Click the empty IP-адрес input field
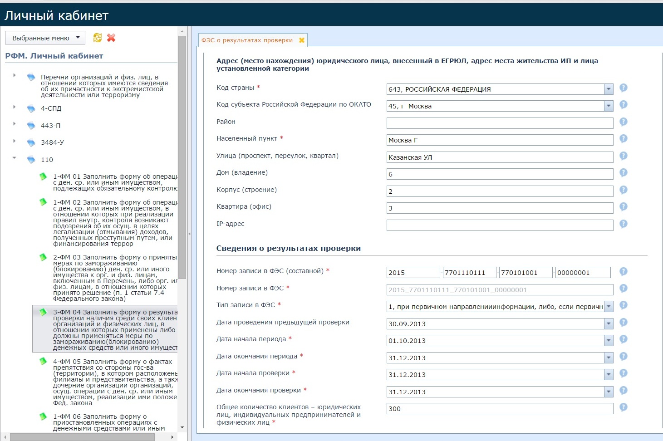 [x=500, y=225]
